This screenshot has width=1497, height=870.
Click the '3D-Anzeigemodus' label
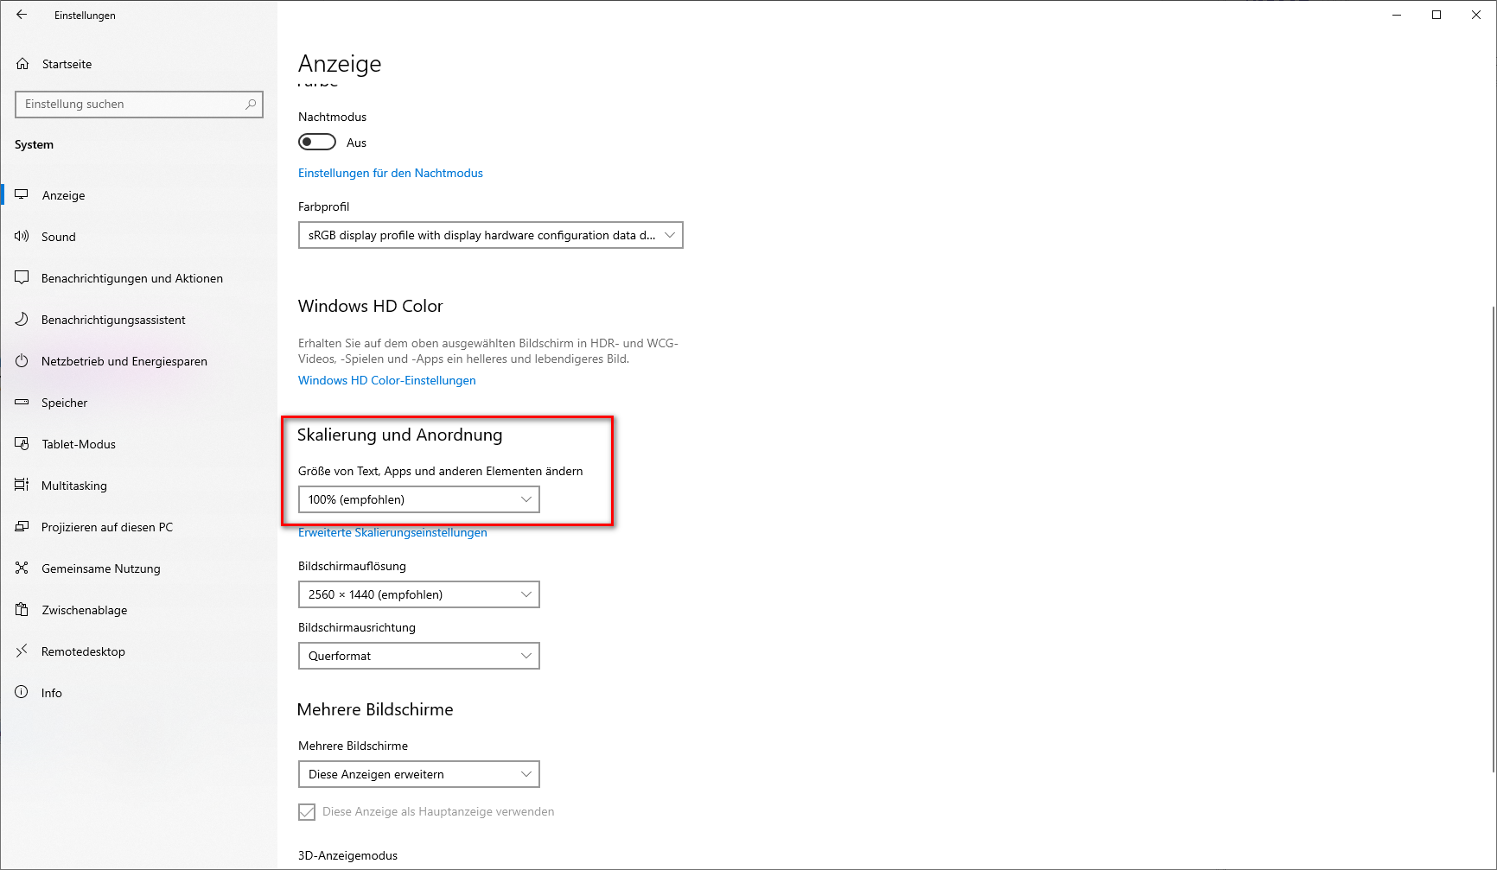(347, 855)
